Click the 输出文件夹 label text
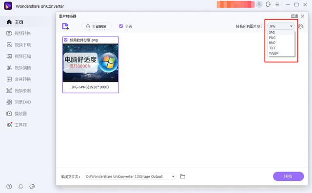312x193 pixels. (x=70, y=177)
